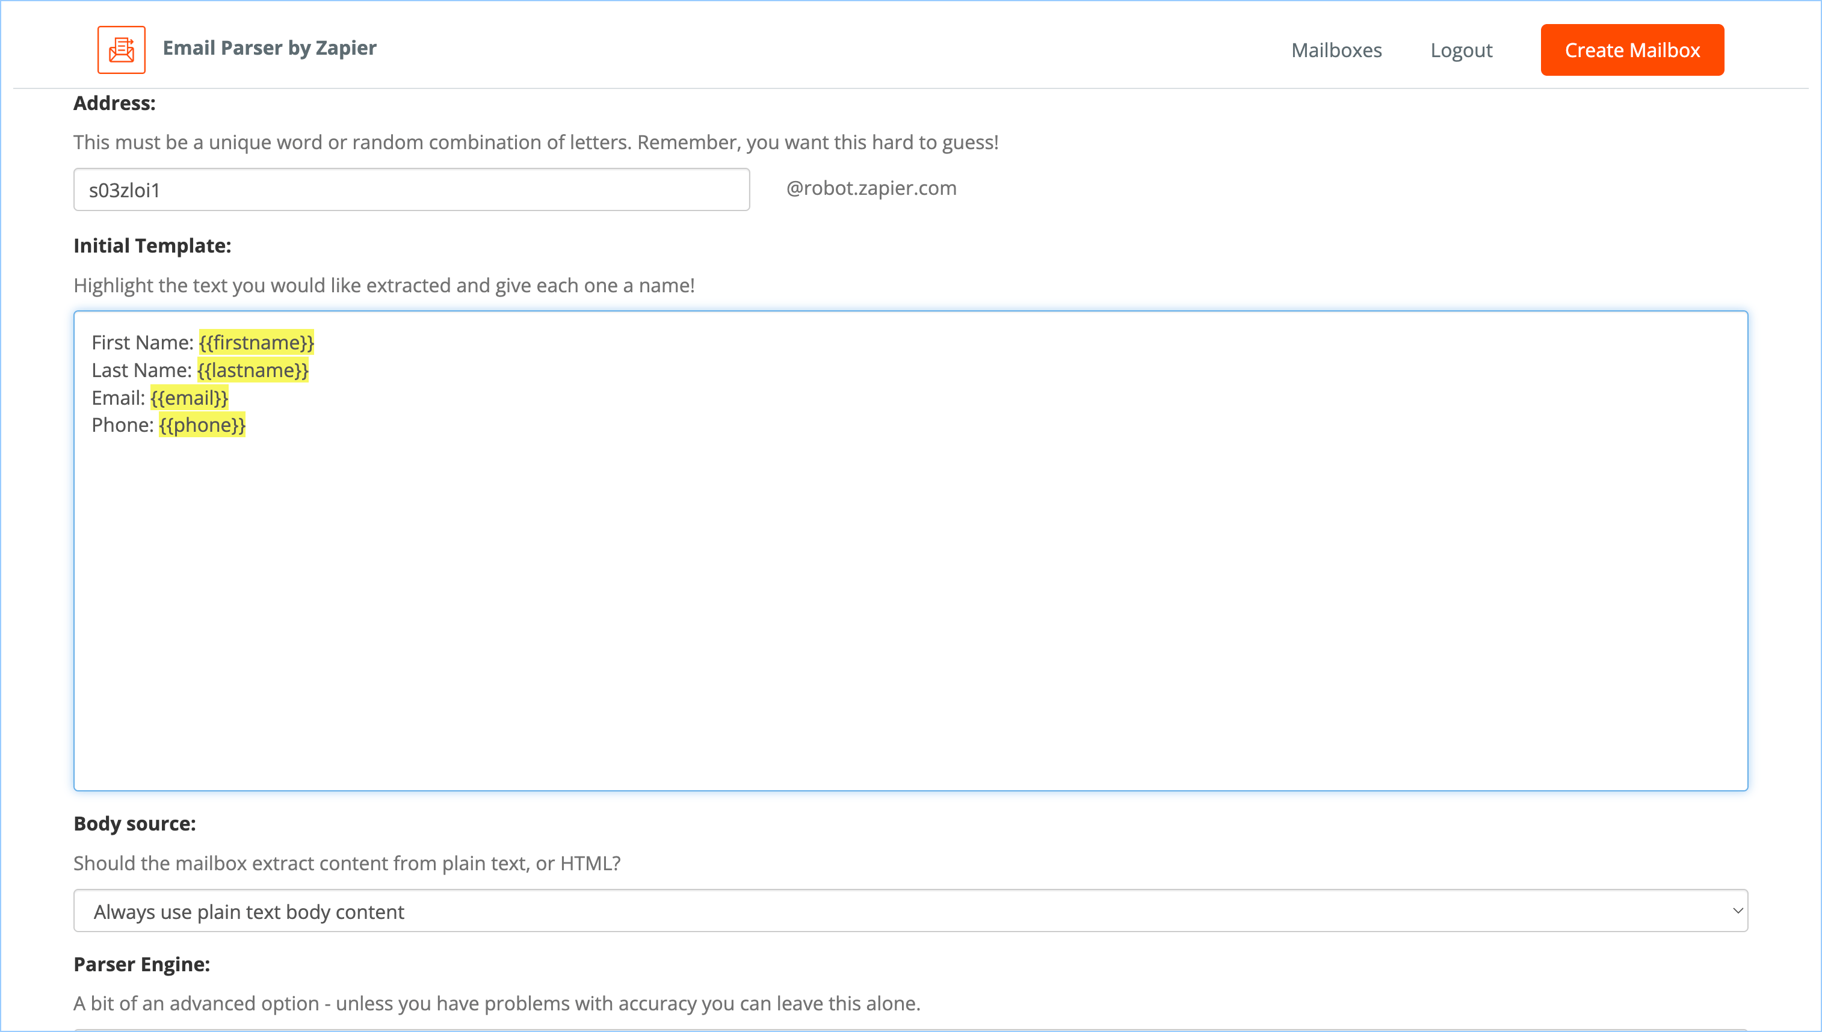Click the Initial Template label

pos(152,245)
